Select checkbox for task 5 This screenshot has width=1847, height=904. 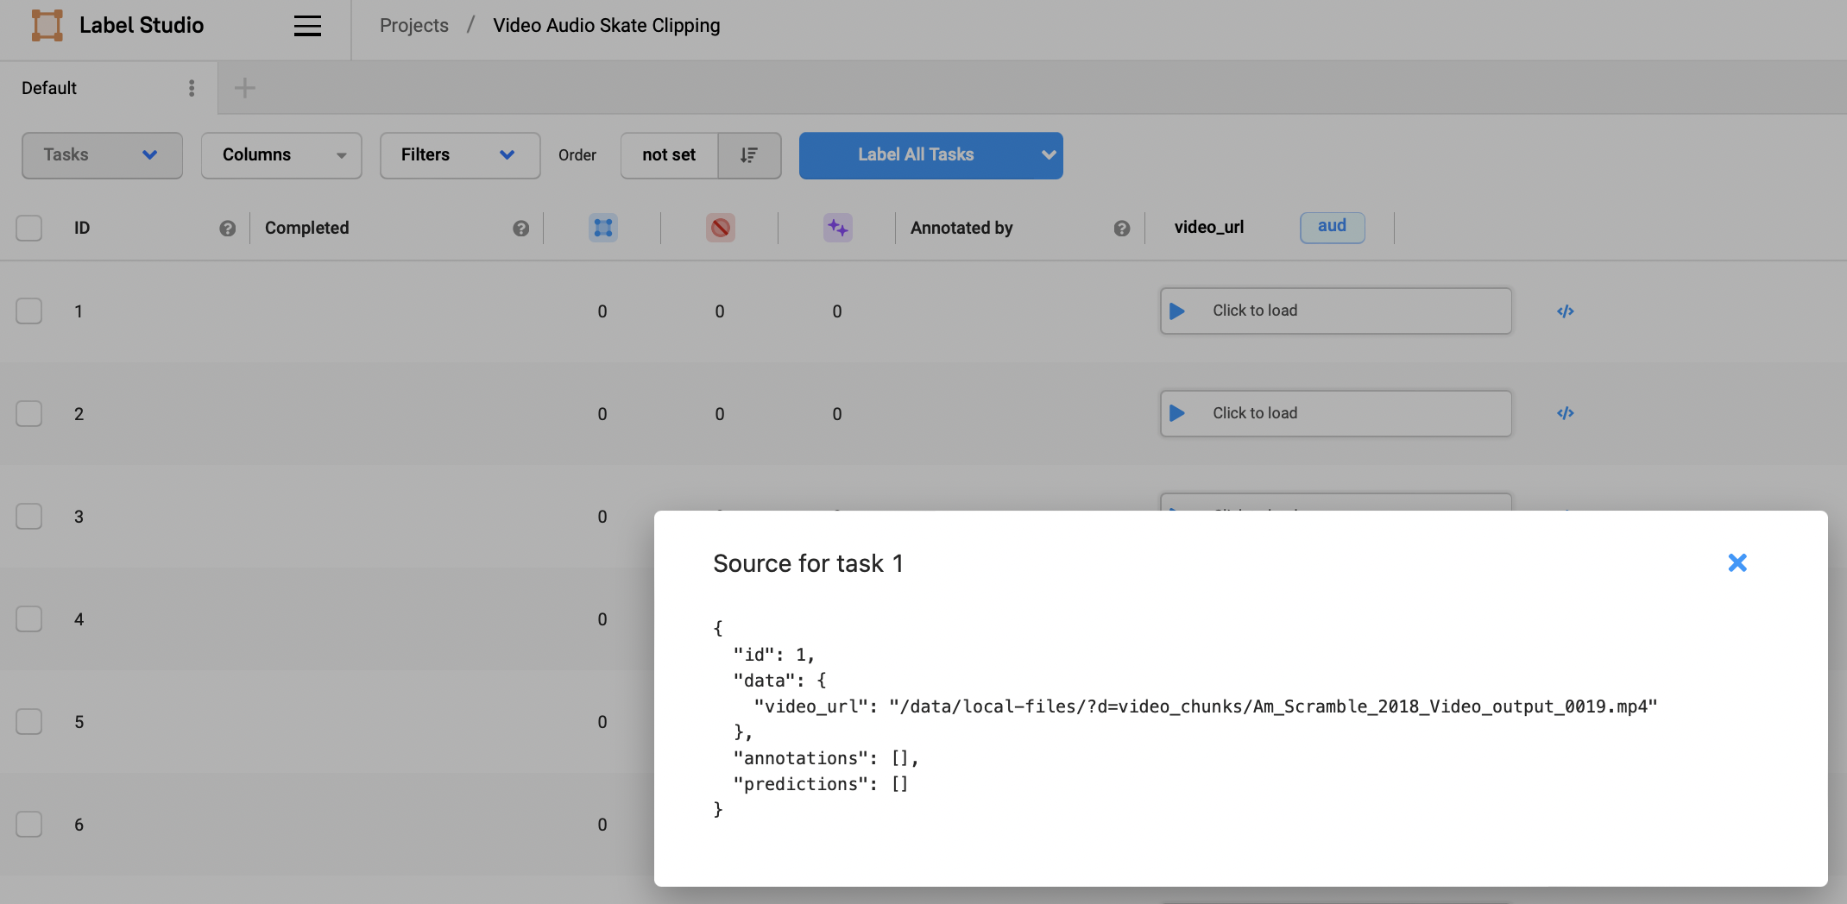coord(29,722)
